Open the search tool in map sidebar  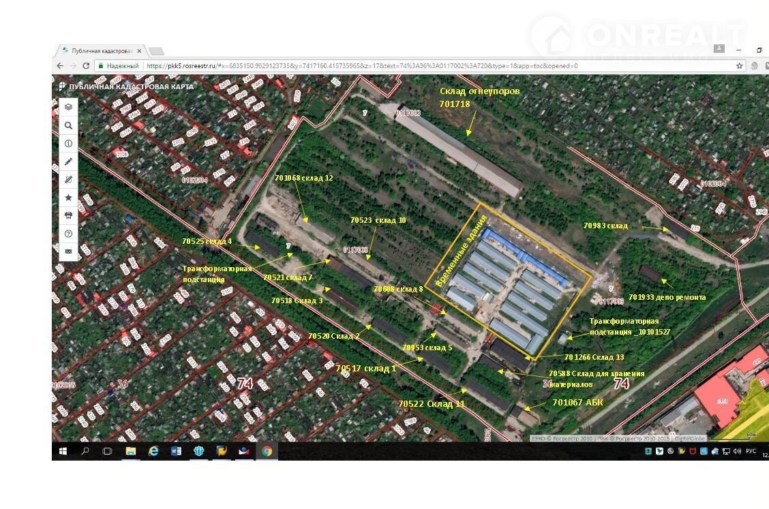click(x=68, y=126)
